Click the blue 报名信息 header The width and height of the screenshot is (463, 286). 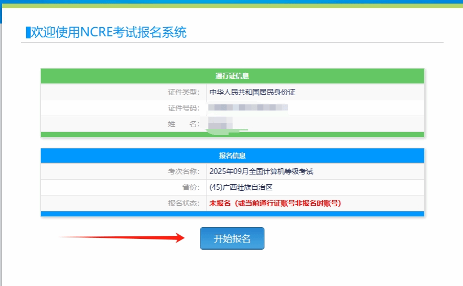click(233, 156)
